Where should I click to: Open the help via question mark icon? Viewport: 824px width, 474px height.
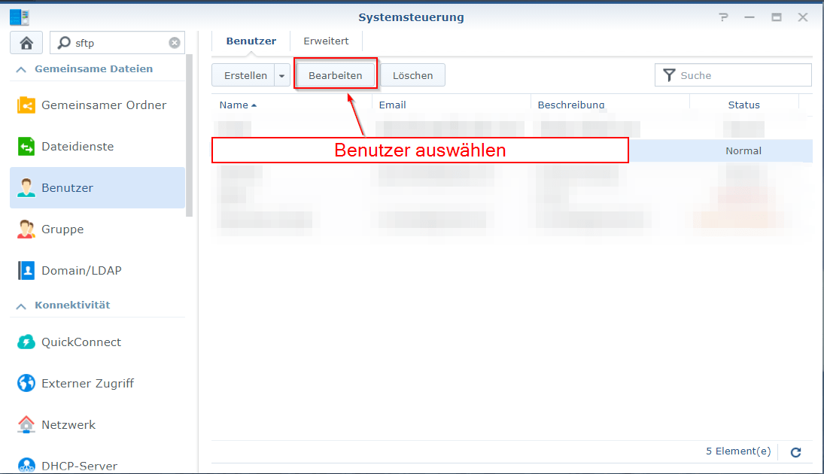pos(722,17)
